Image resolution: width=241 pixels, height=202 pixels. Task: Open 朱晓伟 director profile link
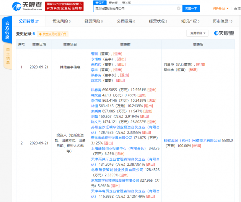tap(96, 64)
